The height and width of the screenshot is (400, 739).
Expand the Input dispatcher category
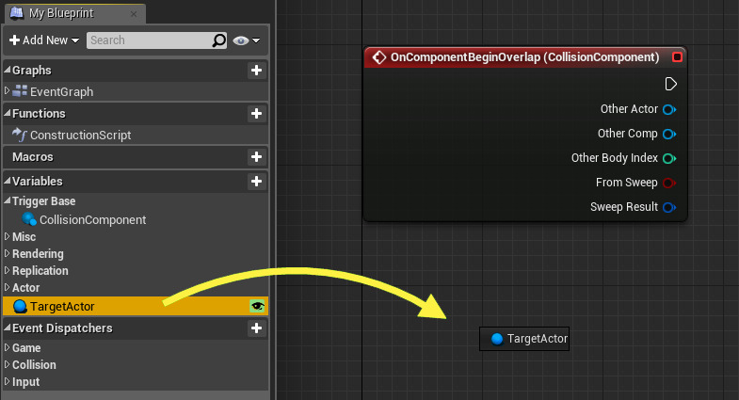click(7, 381)
